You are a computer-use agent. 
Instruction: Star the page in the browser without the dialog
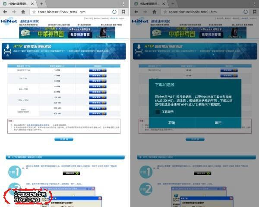click(34, 12)
